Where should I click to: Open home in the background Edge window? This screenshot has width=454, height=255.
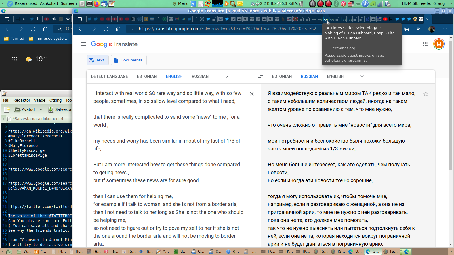[45, 29]
